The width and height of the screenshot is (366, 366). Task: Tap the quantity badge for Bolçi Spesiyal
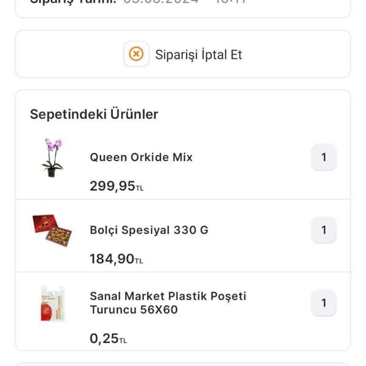click(324, 230)
